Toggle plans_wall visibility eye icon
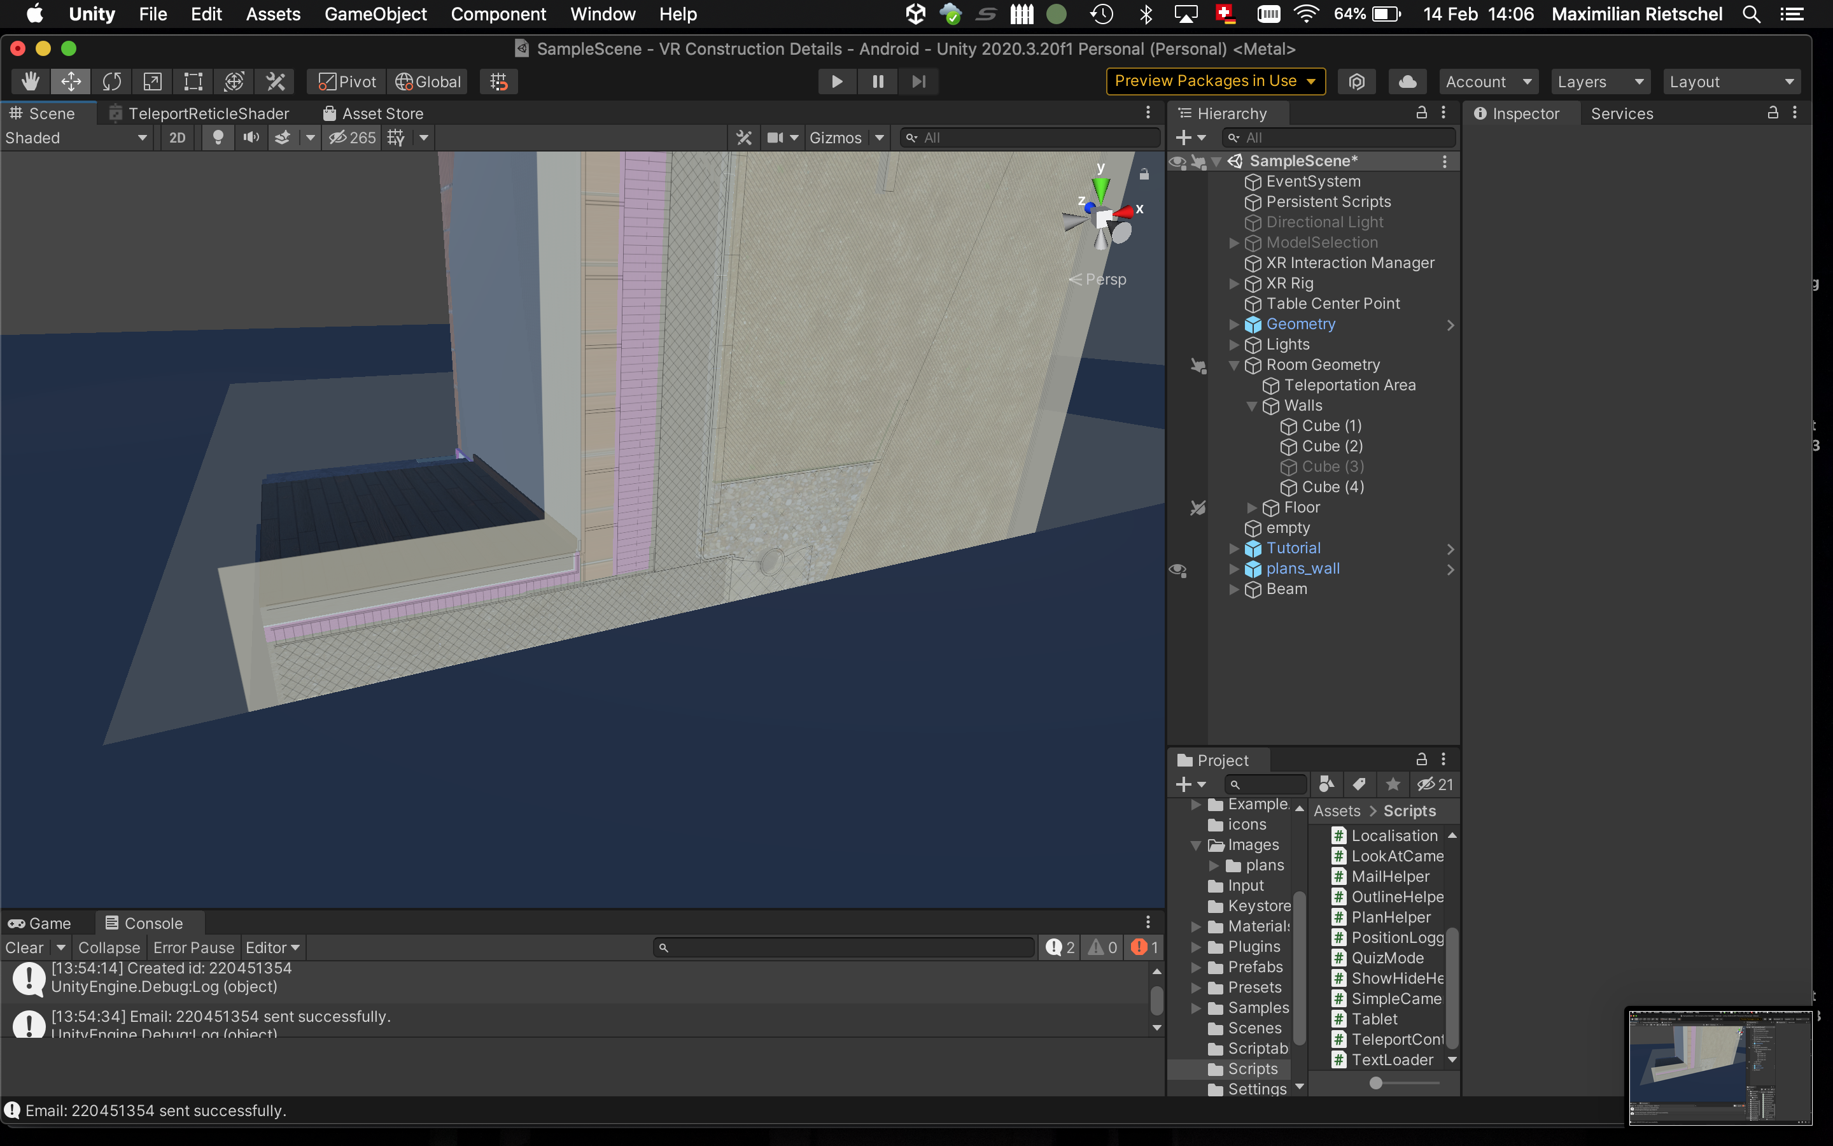 point(1178,569)
